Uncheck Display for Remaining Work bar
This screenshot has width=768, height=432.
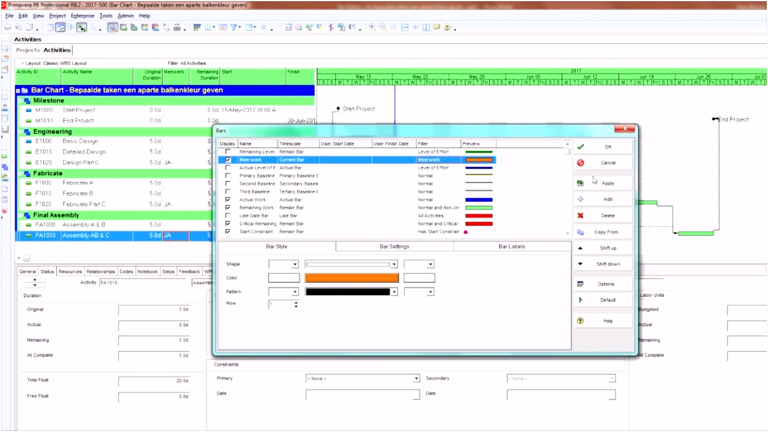(228, 208)
